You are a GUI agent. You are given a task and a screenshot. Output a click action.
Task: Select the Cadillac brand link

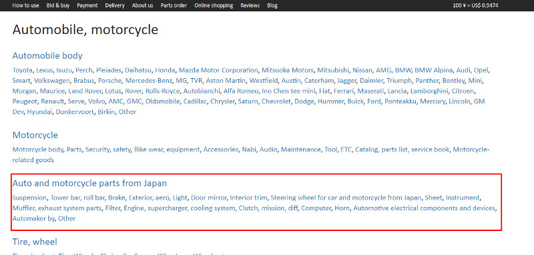(x=195, y=101)
